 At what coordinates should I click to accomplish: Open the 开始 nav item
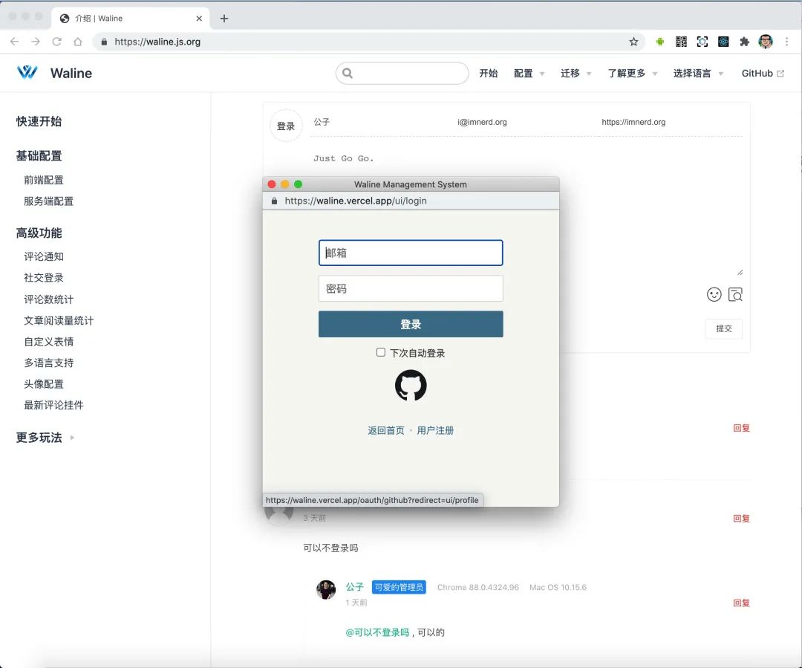tap(489, 74)
